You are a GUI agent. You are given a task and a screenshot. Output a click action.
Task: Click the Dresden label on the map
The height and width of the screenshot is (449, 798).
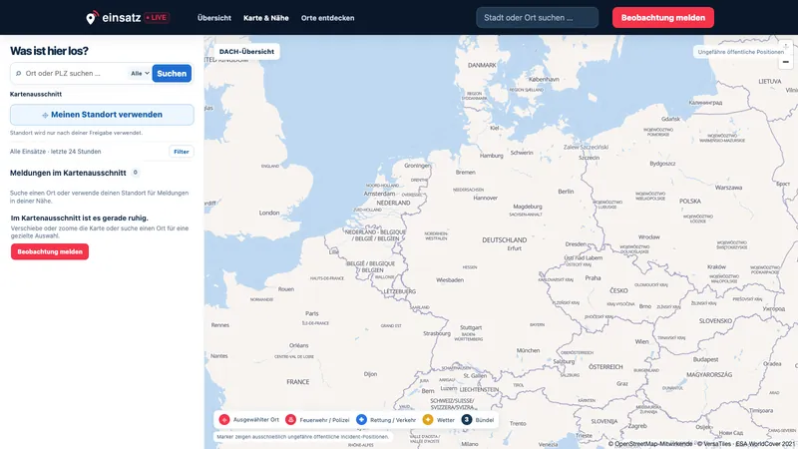coord(576,244)
